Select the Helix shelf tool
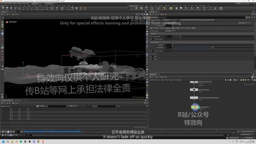 pos(85,8)
